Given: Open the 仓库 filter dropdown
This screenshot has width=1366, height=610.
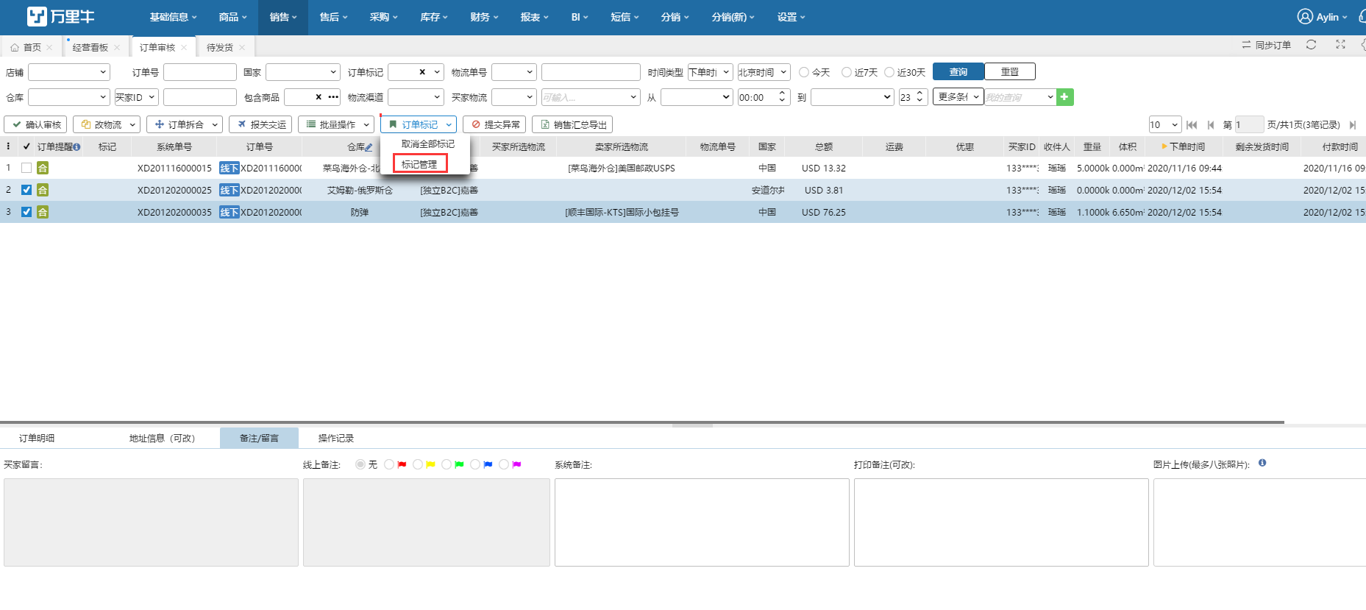Looking at the screenshot, I should click(x=69, y=97).
